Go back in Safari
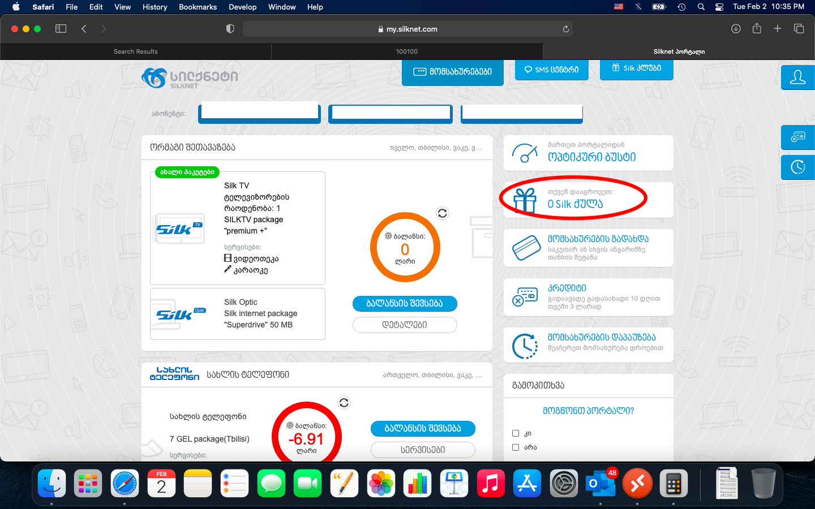 pos(84,29)
